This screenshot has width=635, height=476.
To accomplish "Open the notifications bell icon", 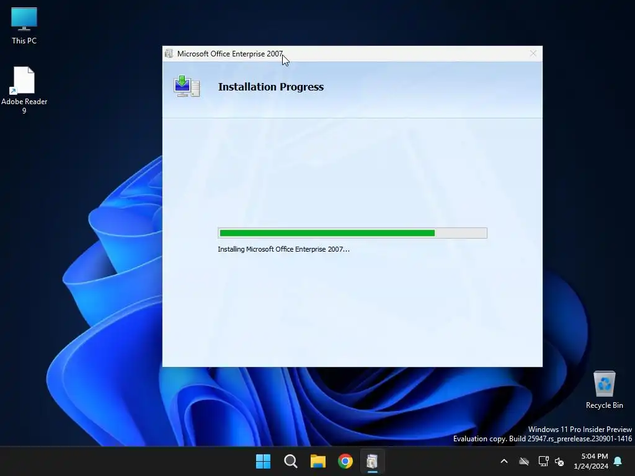I will click(618, 461).
